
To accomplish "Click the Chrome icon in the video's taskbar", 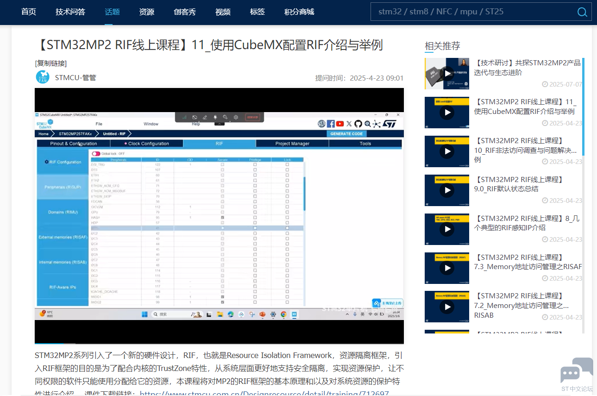I will tap(283, 314).
